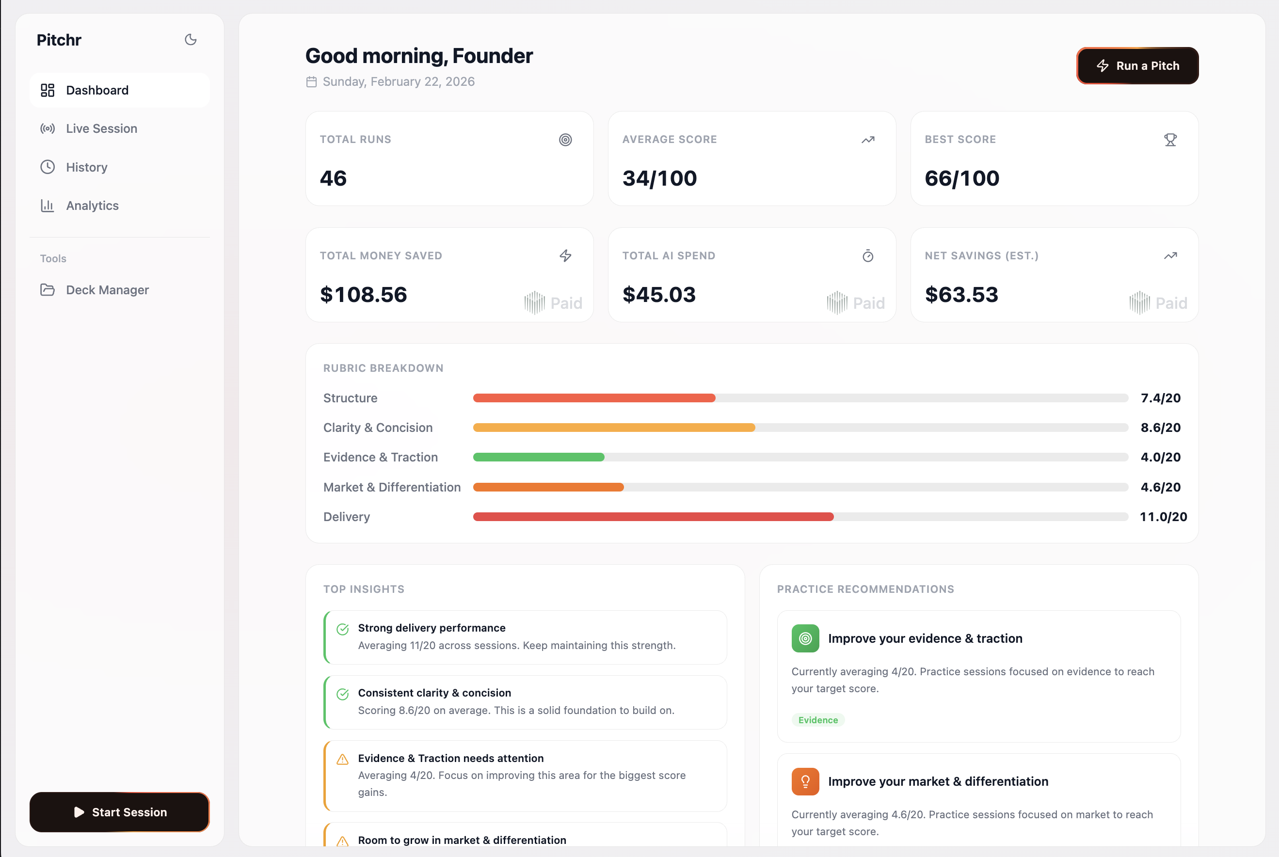Open History from sidebar

[86, 167]
